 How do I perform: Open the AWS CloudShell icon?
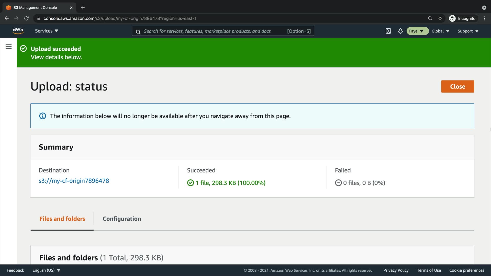(x=388, y=31)
